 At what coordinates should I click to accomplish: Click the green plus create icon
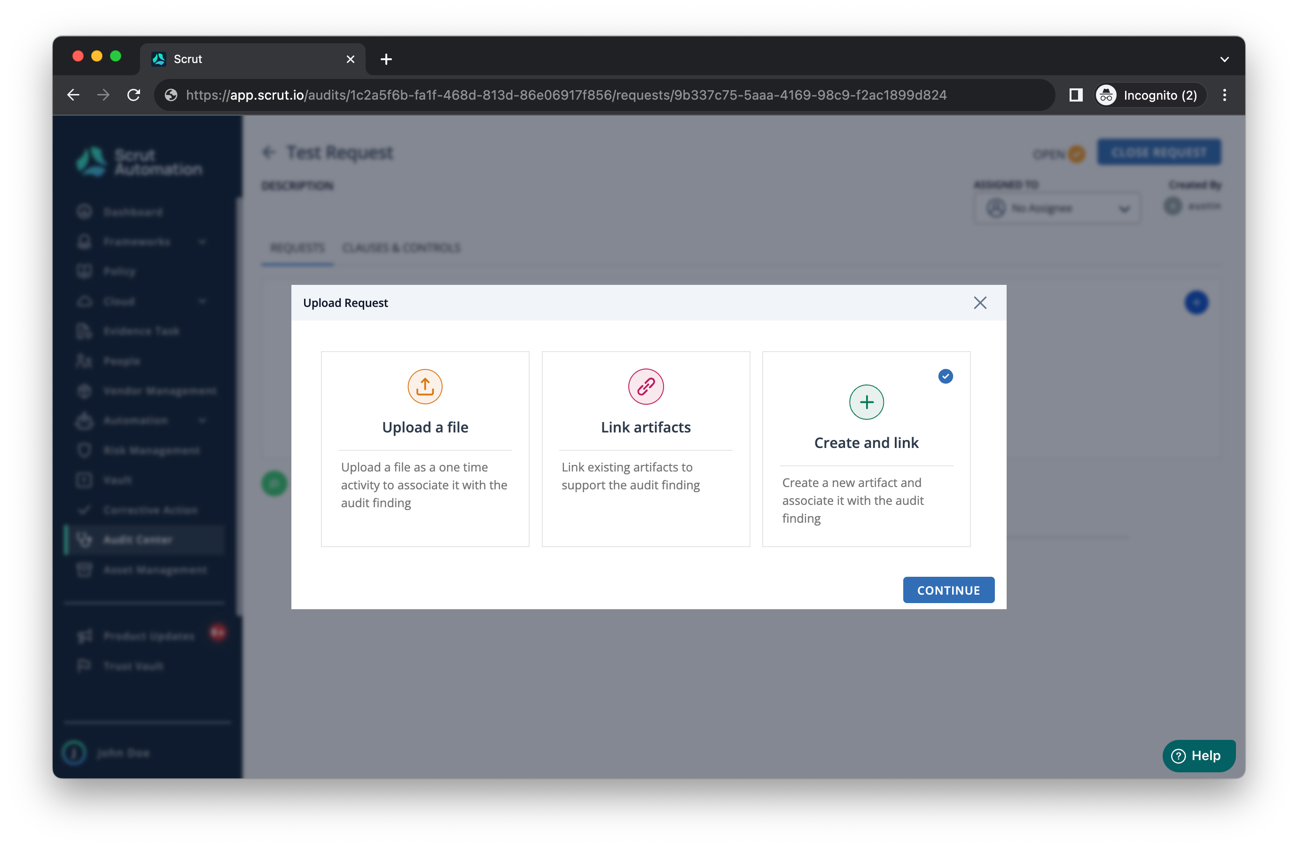coord(866,402)
